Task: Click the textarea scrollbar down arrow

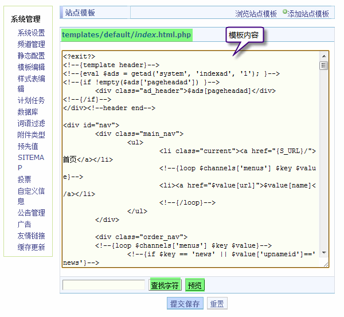Action: (x=324, y=253)
